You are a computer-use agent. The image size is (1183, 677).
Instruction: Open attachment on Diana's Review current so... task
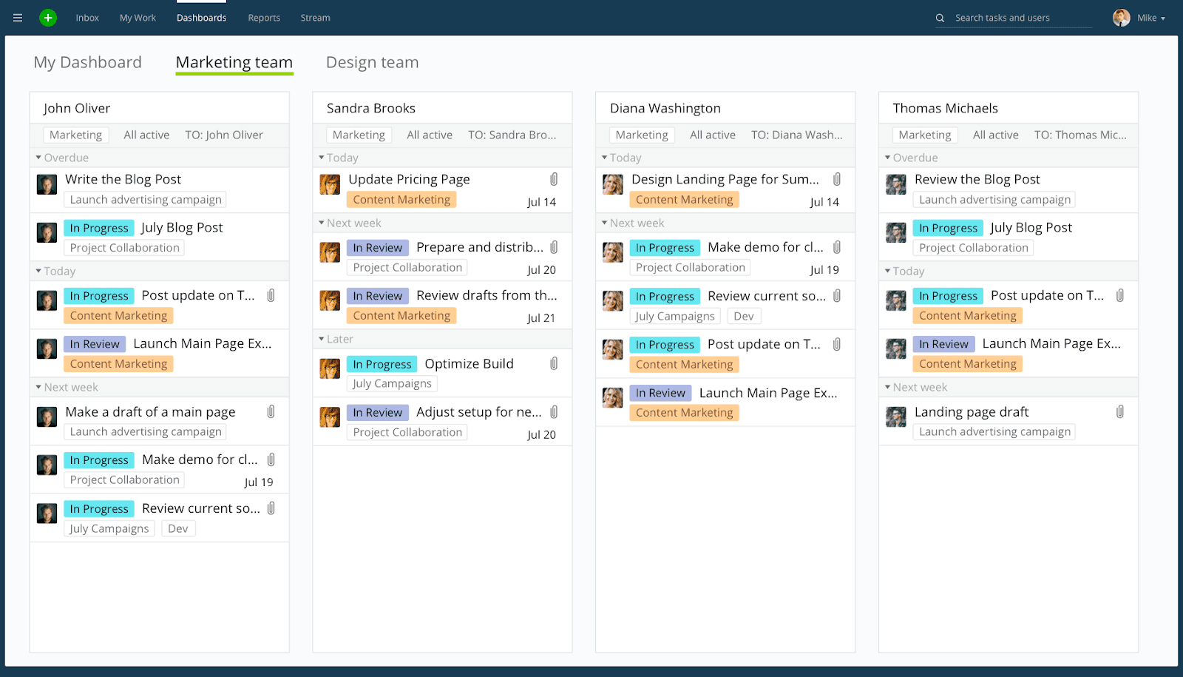(837, 296)
